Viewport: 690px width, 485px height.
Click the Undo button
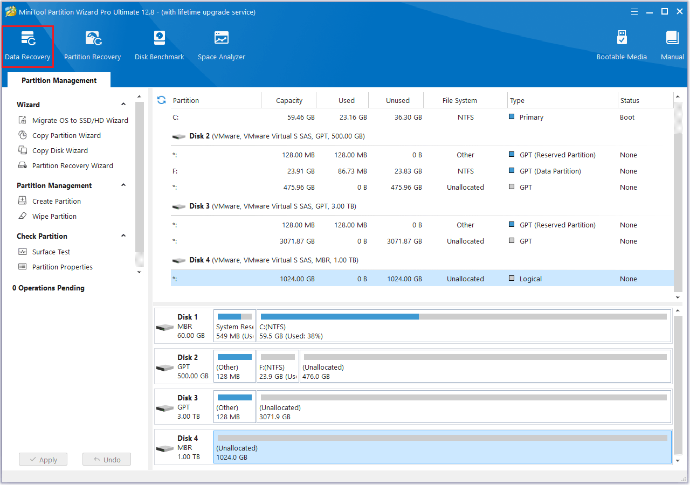[x=107, y=460]
